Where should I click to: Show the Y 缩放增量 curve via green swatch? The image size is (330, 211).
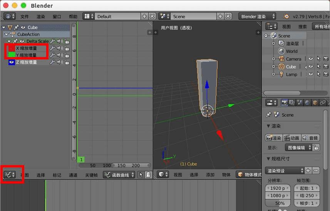pyautogui.click(x=12, y=55)
